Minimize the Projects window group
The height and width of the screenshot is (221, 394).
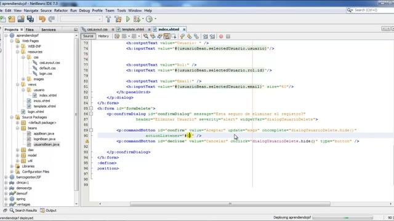coord(76,29)
